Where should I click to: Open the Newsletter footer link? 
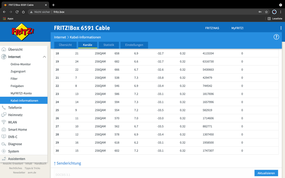[19, 173]
